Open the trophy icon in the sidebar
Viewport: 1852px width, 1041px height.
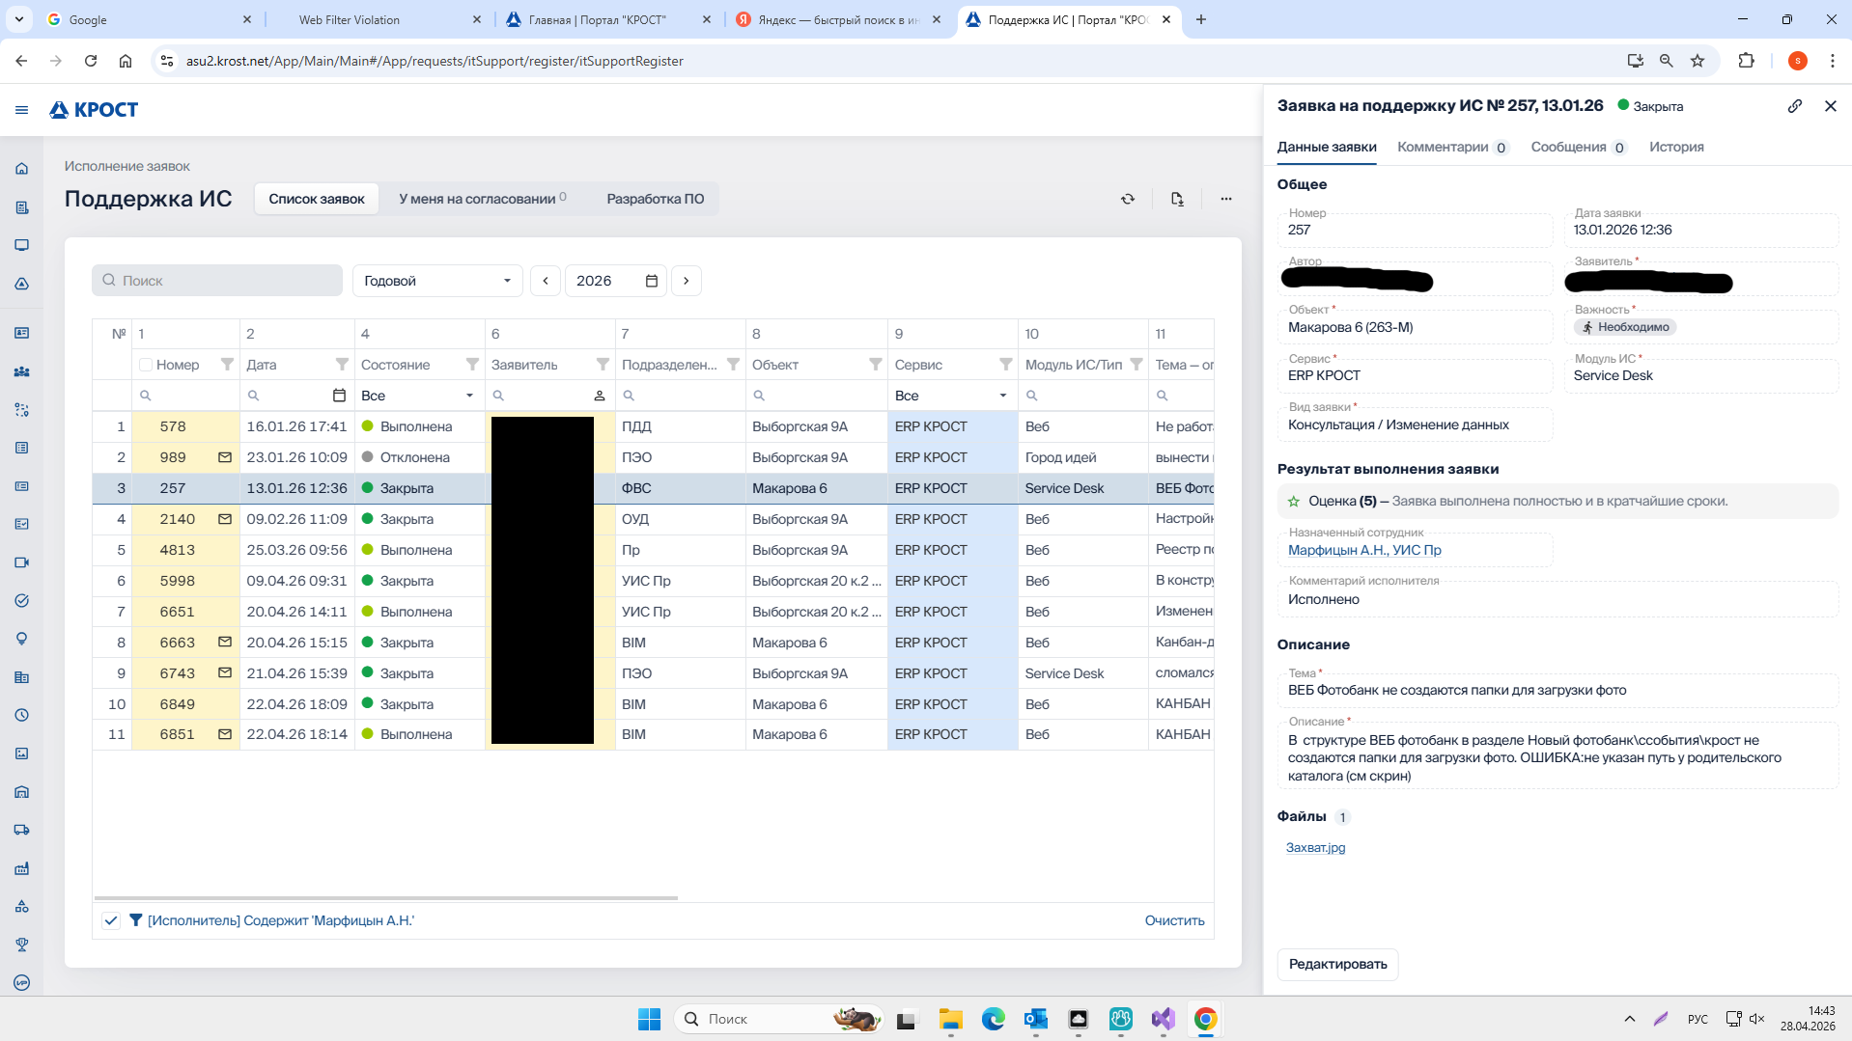(x=21, y=945)
